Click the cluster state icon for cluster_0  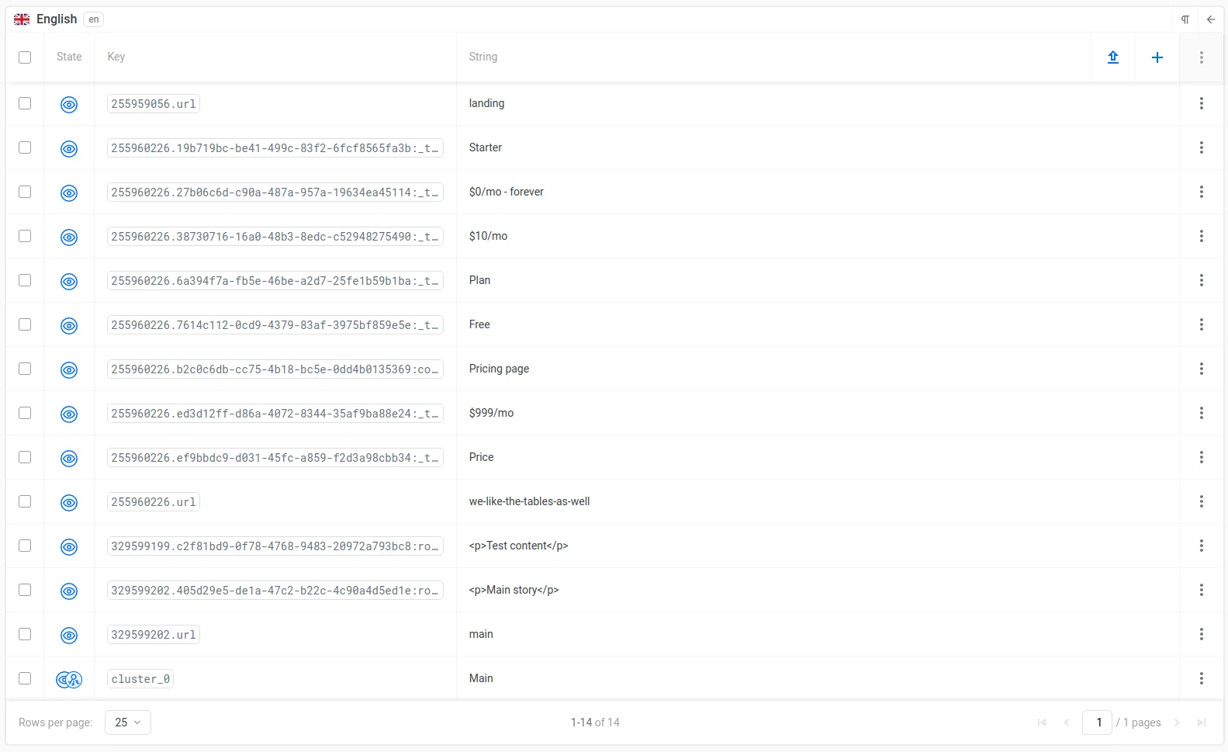[x=69, y=680]
